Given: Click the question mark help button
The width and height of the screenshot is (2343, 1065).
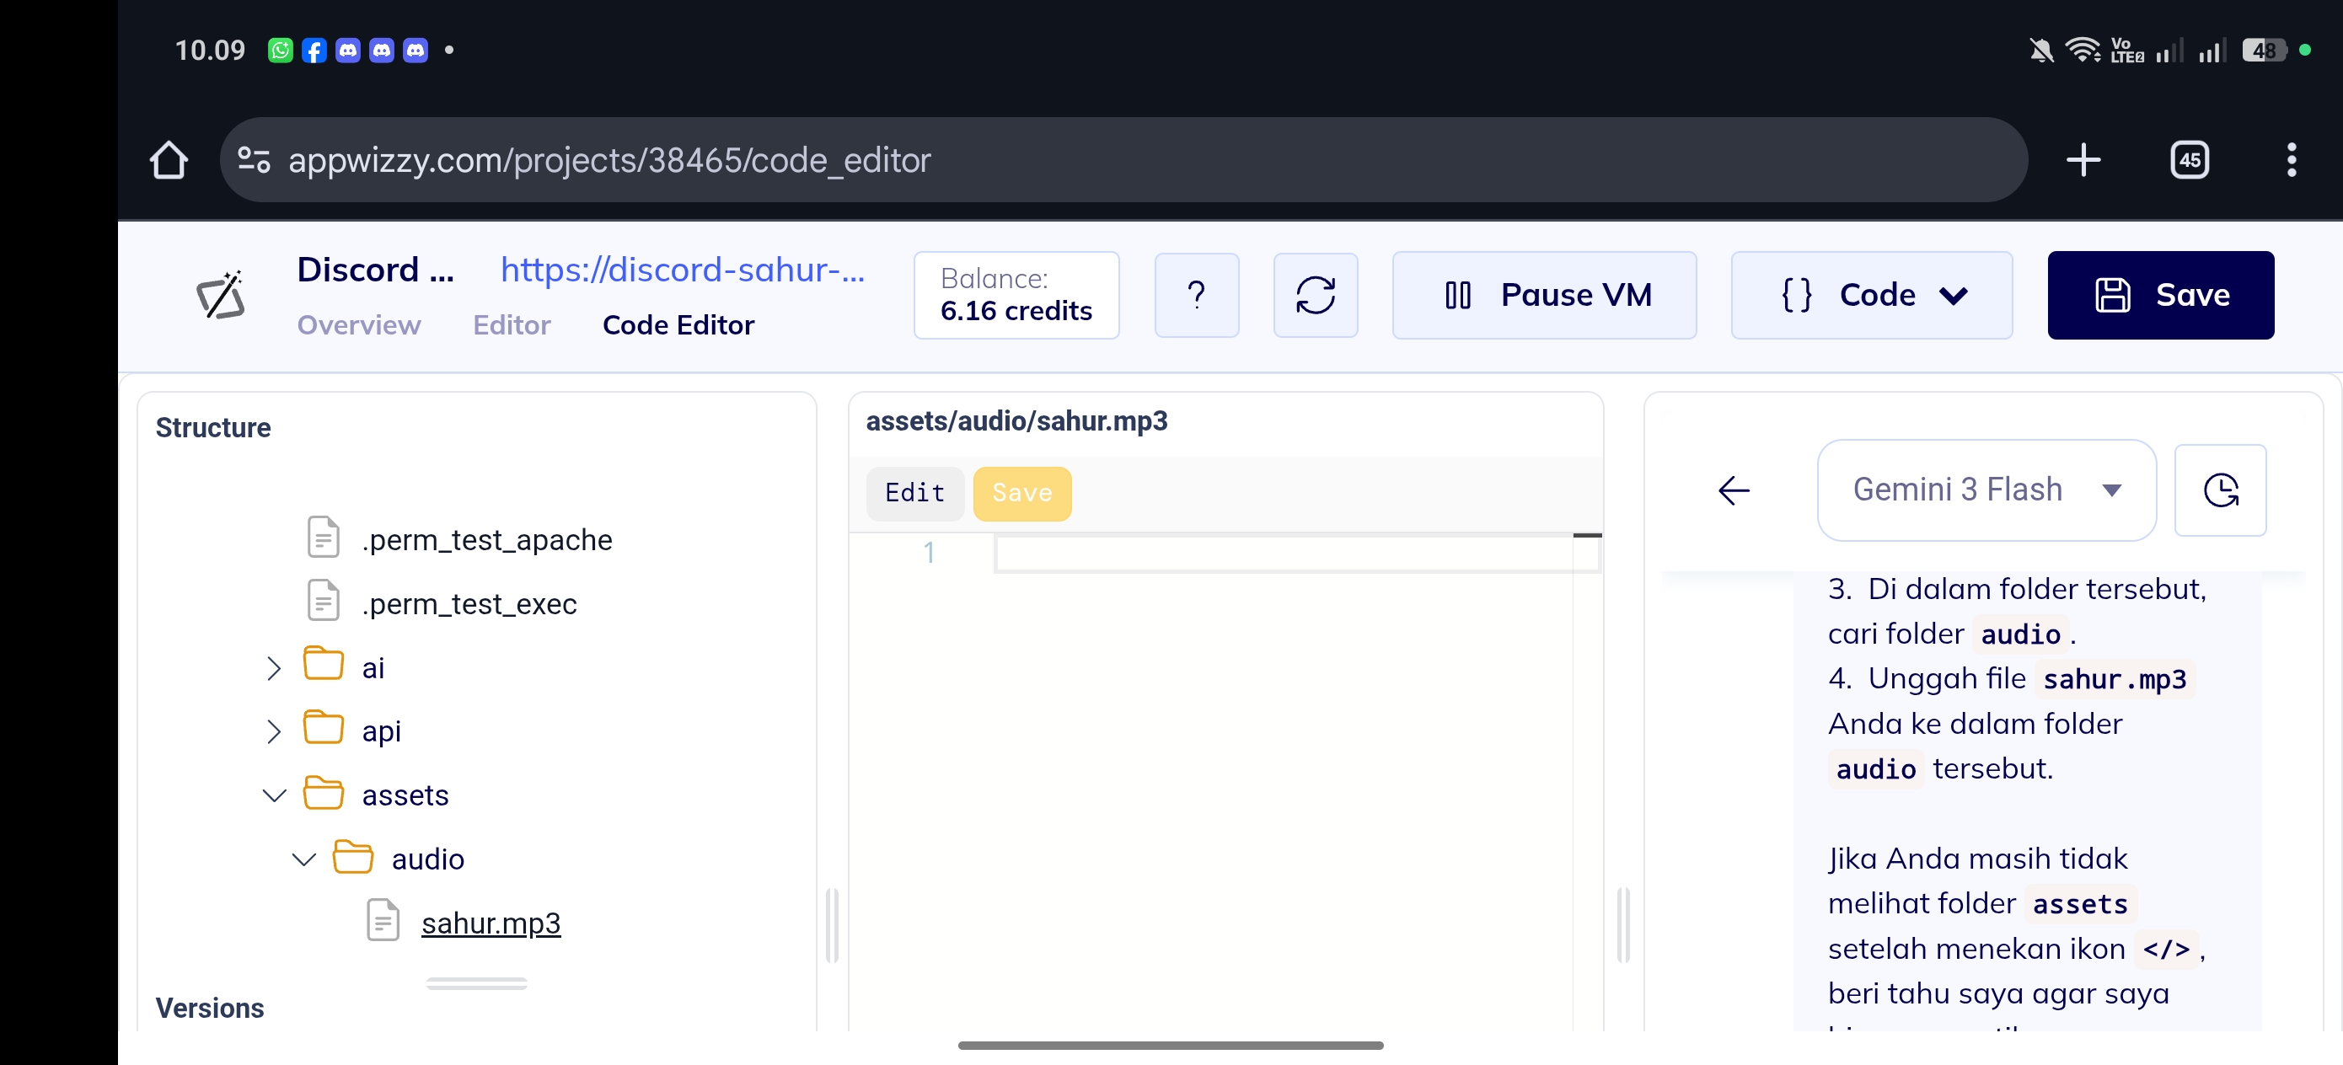Looking at the screenshot, I should tap(1196, 295).
